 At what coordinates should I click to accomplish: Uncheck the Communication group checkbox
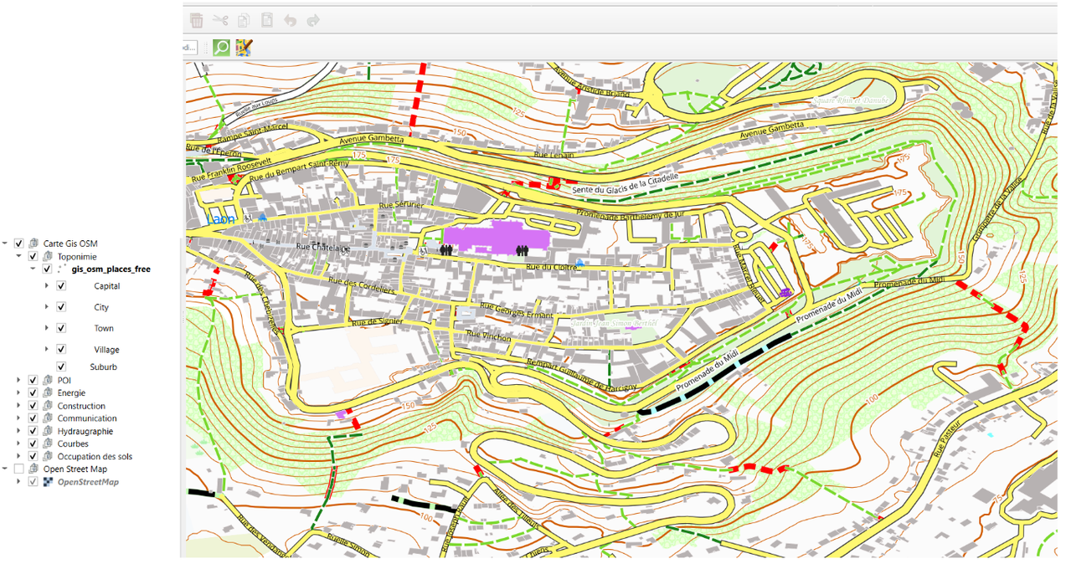(x=33, y=418)
